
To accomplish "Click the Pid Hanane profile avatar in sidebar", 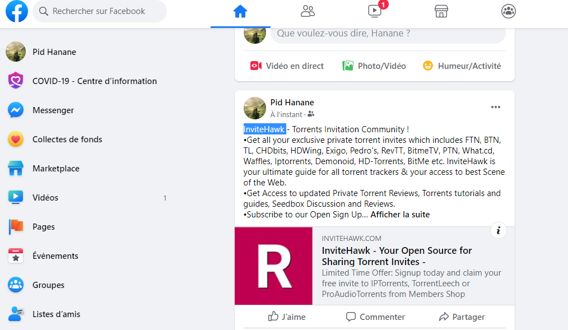I will click(x=16, y=52).
